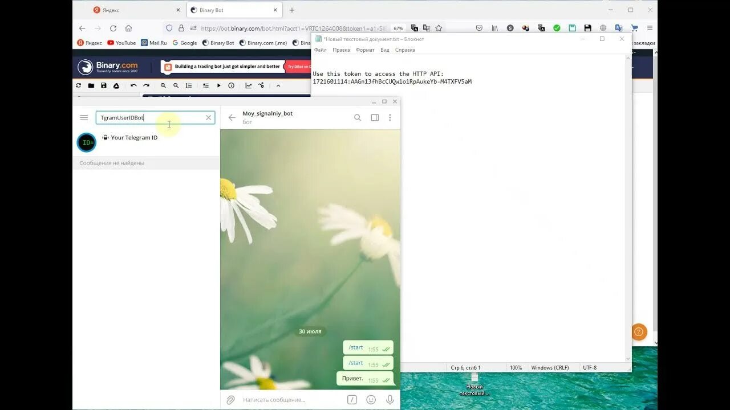Select the bot token text line in Notepad
The height and width of the screenshot is (410, 730).
point(392,82)
